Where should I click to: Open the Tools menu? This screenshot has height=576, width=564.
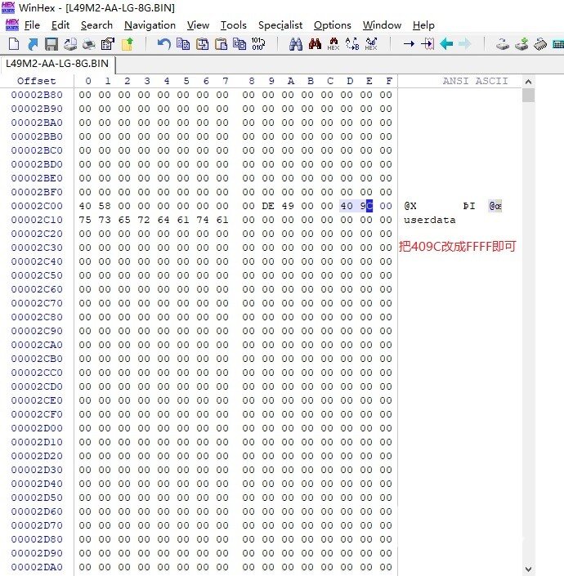(233, 25)
